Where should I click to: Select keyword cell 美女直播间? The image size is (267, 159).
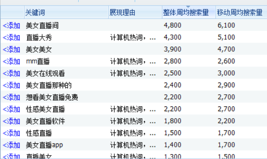(x=42, y=26)
